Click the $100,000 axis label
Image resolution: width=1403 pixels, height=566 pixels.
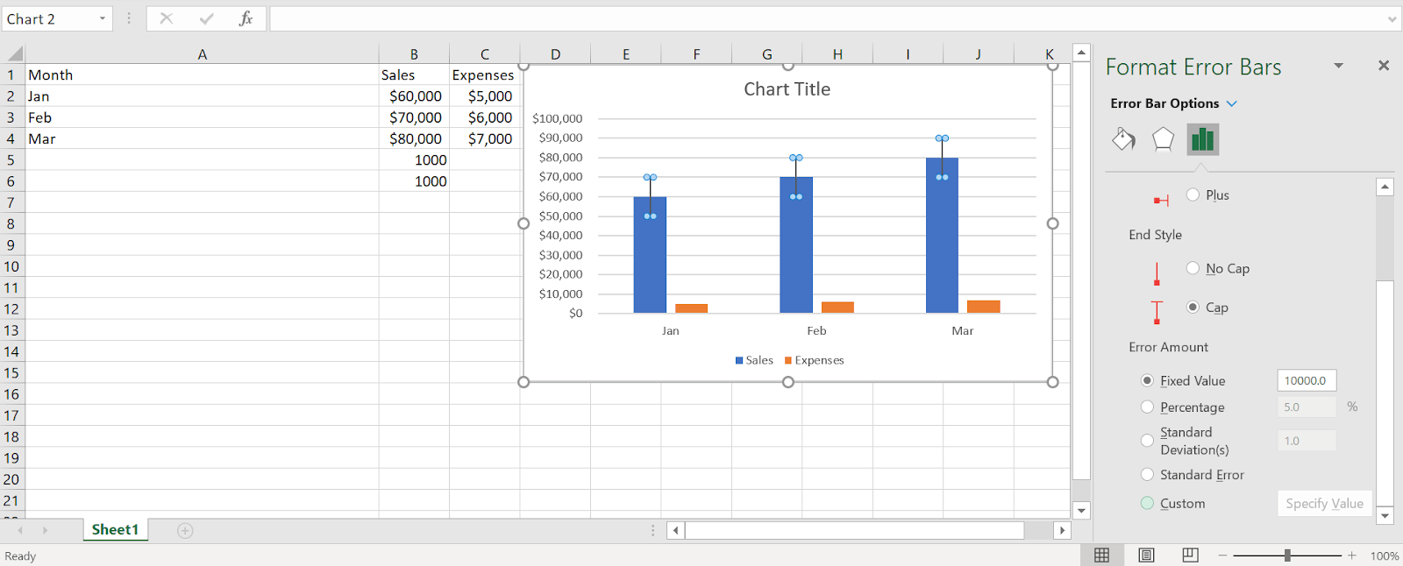tap(558, 118)
